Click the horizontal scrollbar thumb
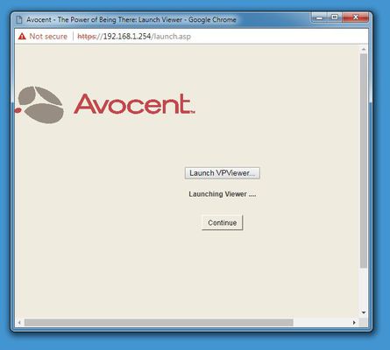 click(159, 323)
